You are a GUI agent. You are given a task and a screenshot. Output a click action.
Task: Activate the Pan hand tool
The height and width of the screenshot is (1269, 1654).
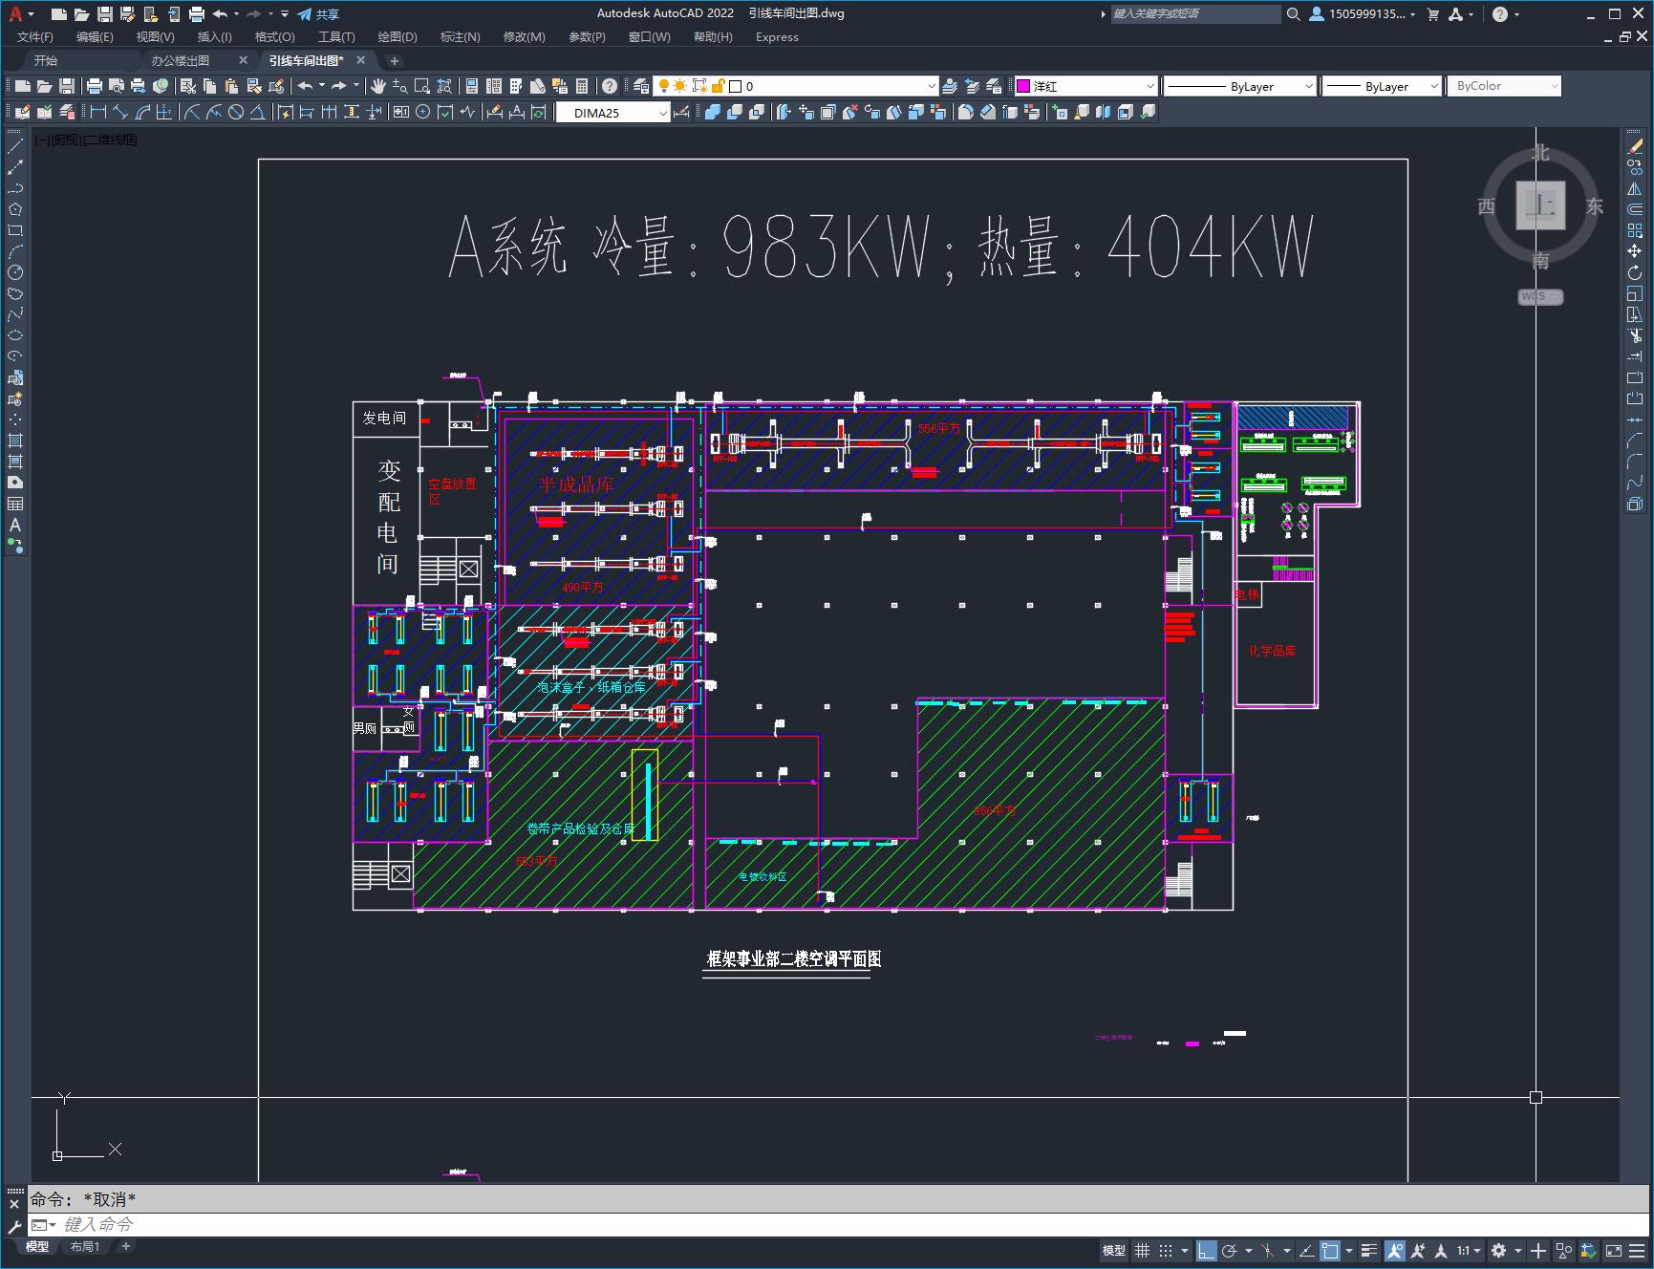click(x=378, y=86)
